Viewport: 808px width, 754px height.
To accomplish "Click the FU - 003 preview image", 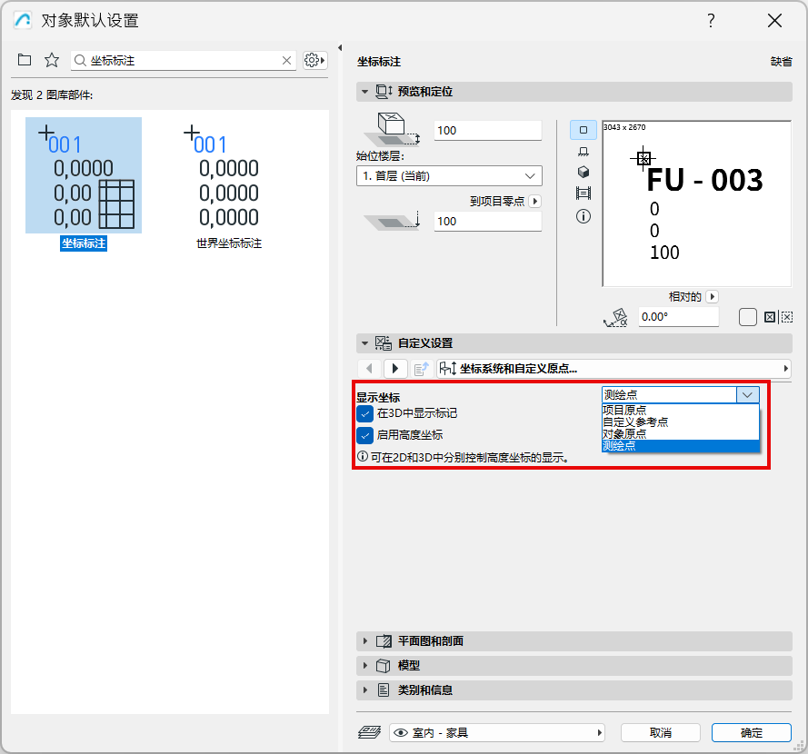I will pyautogui.click(x=696, y=203).
